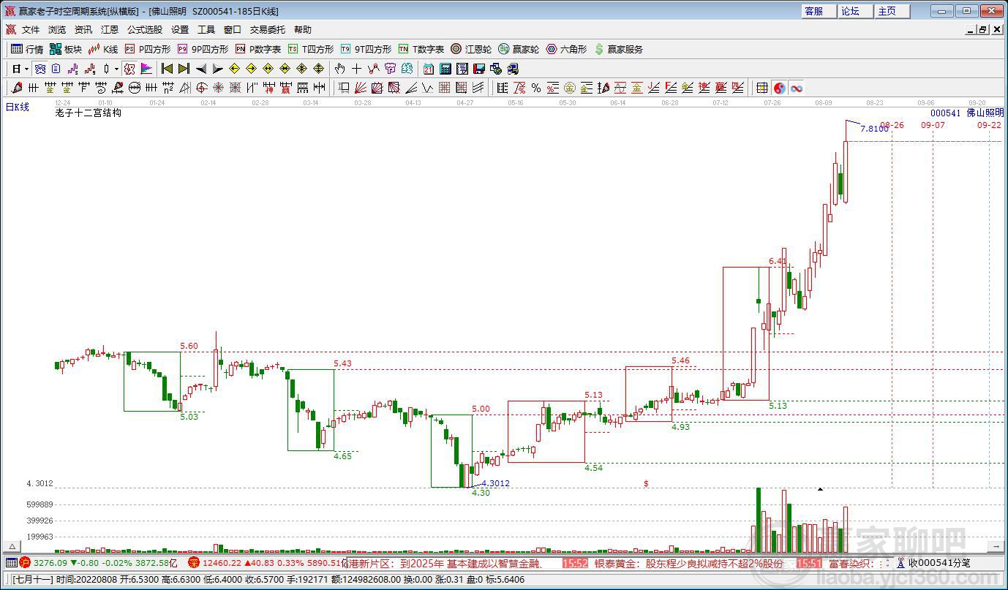Open the 9P四方形 tool
Viewport: 1008px width, 590px height.
pyautogui.click(x=203, y=49)
